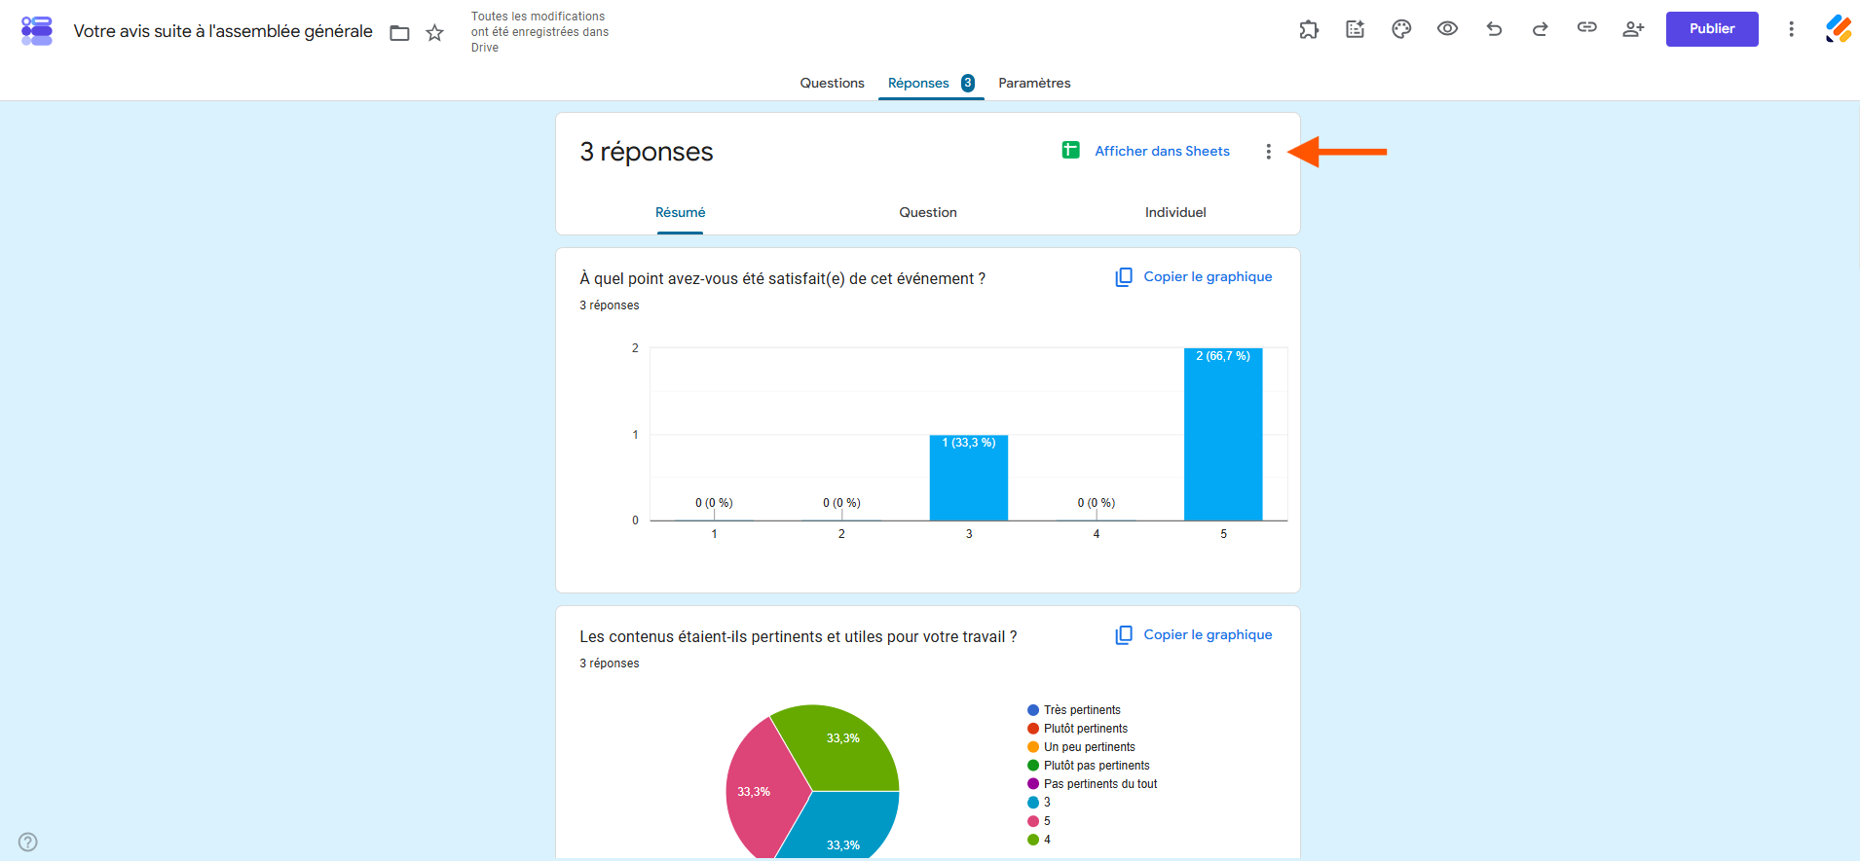
Task: Click the AI form assistance icon
Action: point(1355,29)
